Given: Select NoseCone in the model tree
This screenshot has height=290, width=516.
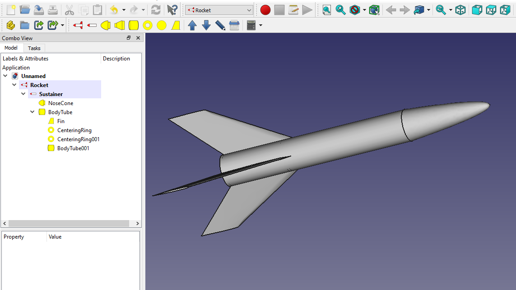Looking at the screenshot, I should pyautogui.click(x=60, y=103).
